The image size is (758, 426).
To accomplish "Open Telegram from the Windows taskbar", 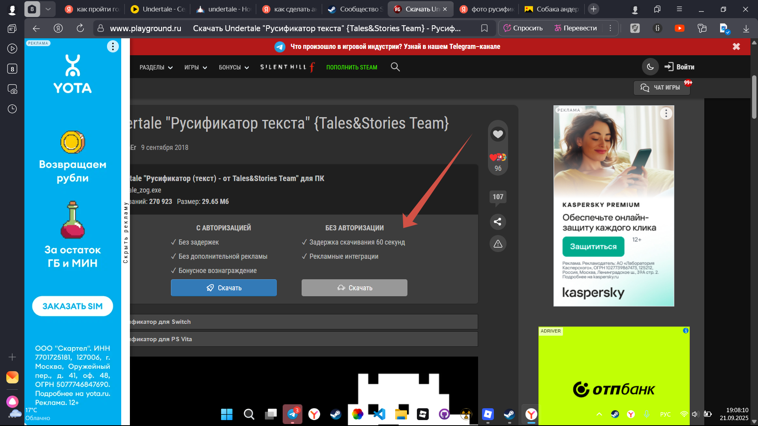I will click(293, 414).
